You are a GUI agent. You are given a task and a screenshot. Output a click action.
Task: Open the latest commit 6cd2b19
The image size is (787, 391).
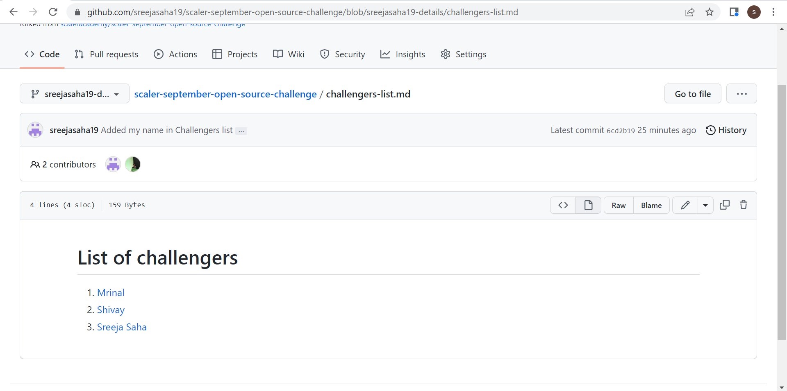coord(621,131)
